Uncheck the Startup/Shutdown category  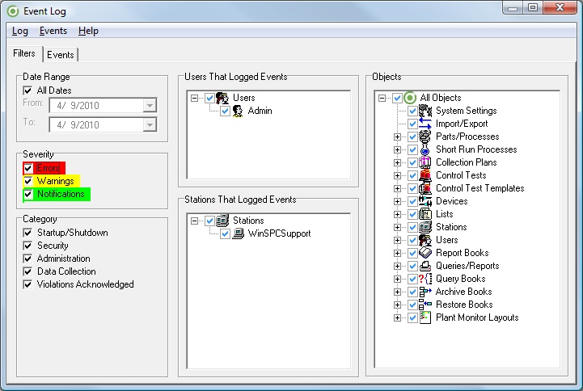27,233
